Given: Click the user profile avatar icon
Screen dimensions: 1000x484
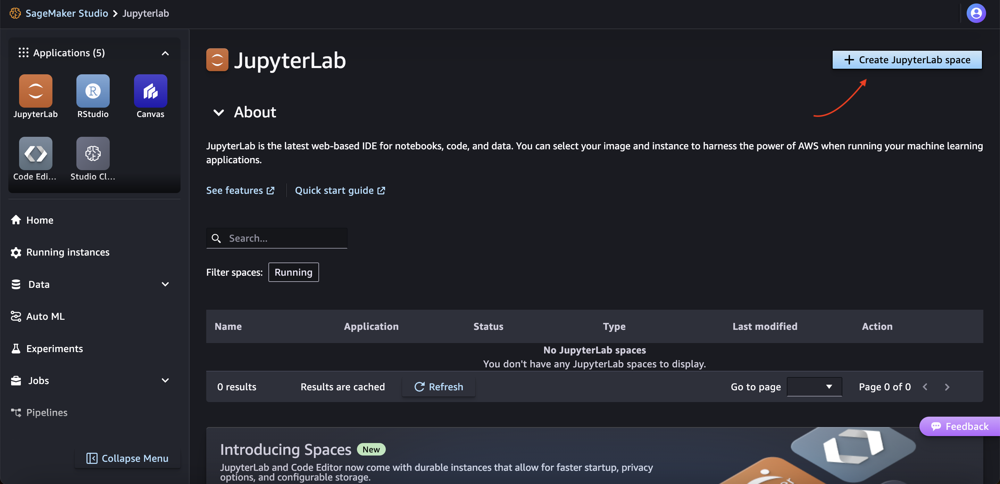Looking at the screenshot, I should tap(976, 14).
